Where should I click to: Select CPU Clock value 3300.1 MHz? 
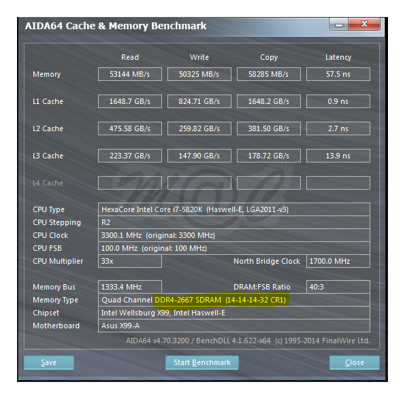pos(234,235)
